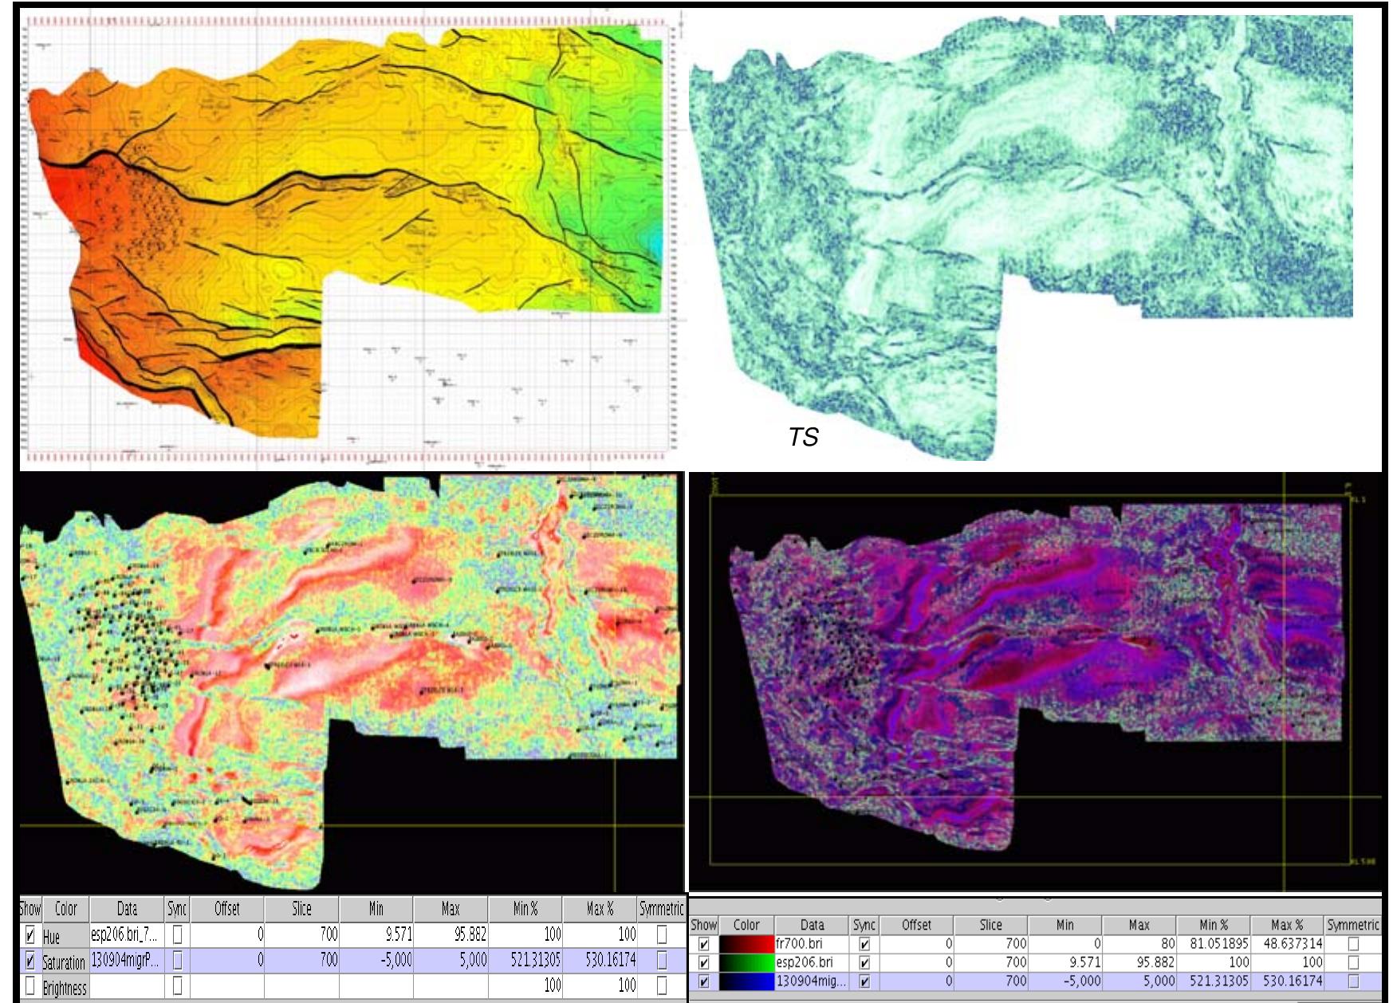
Task: Click the Max % column header in Hue/Saturation table
Action: [600, 909]
